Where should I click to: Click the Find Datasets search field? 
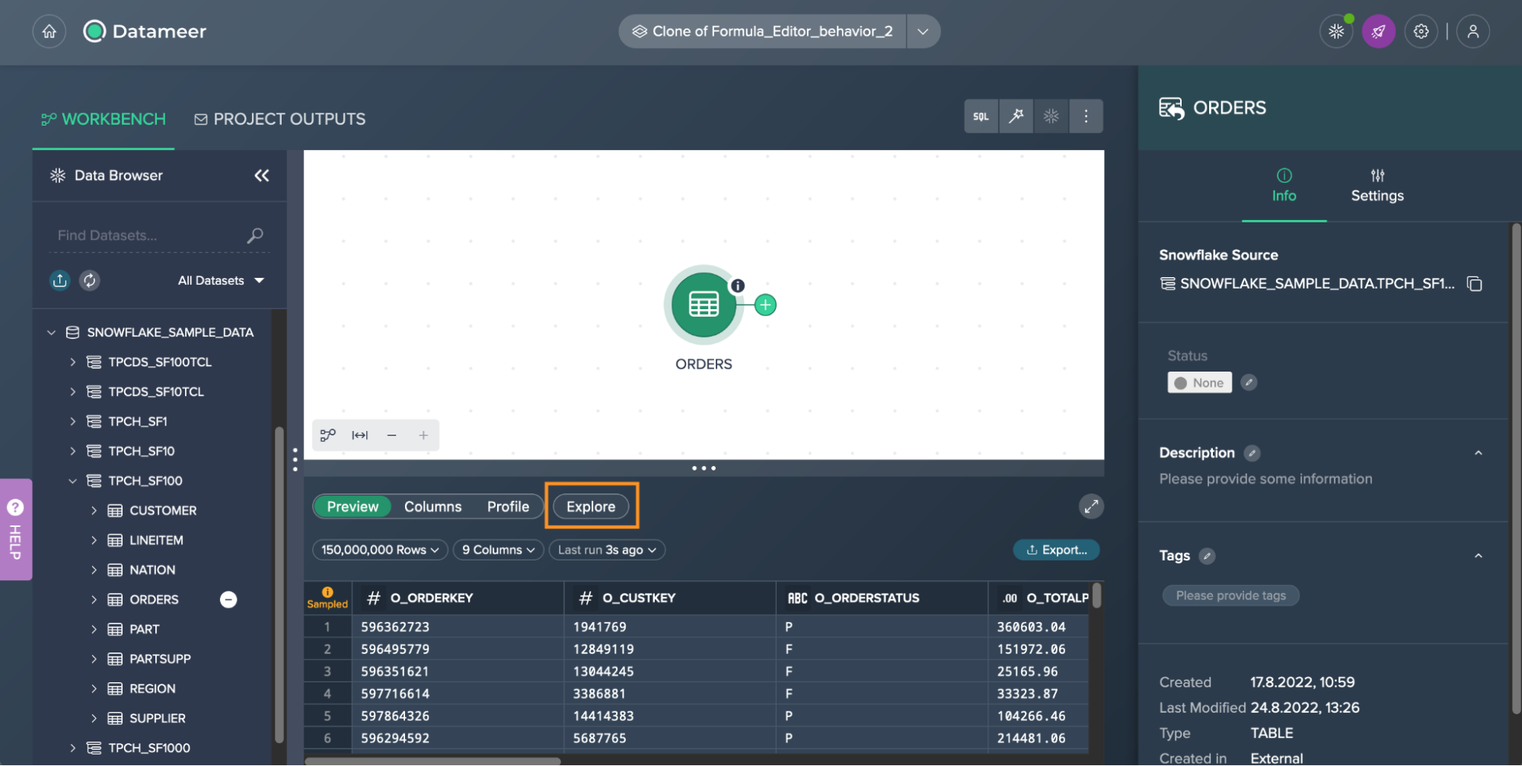point(148,235)
